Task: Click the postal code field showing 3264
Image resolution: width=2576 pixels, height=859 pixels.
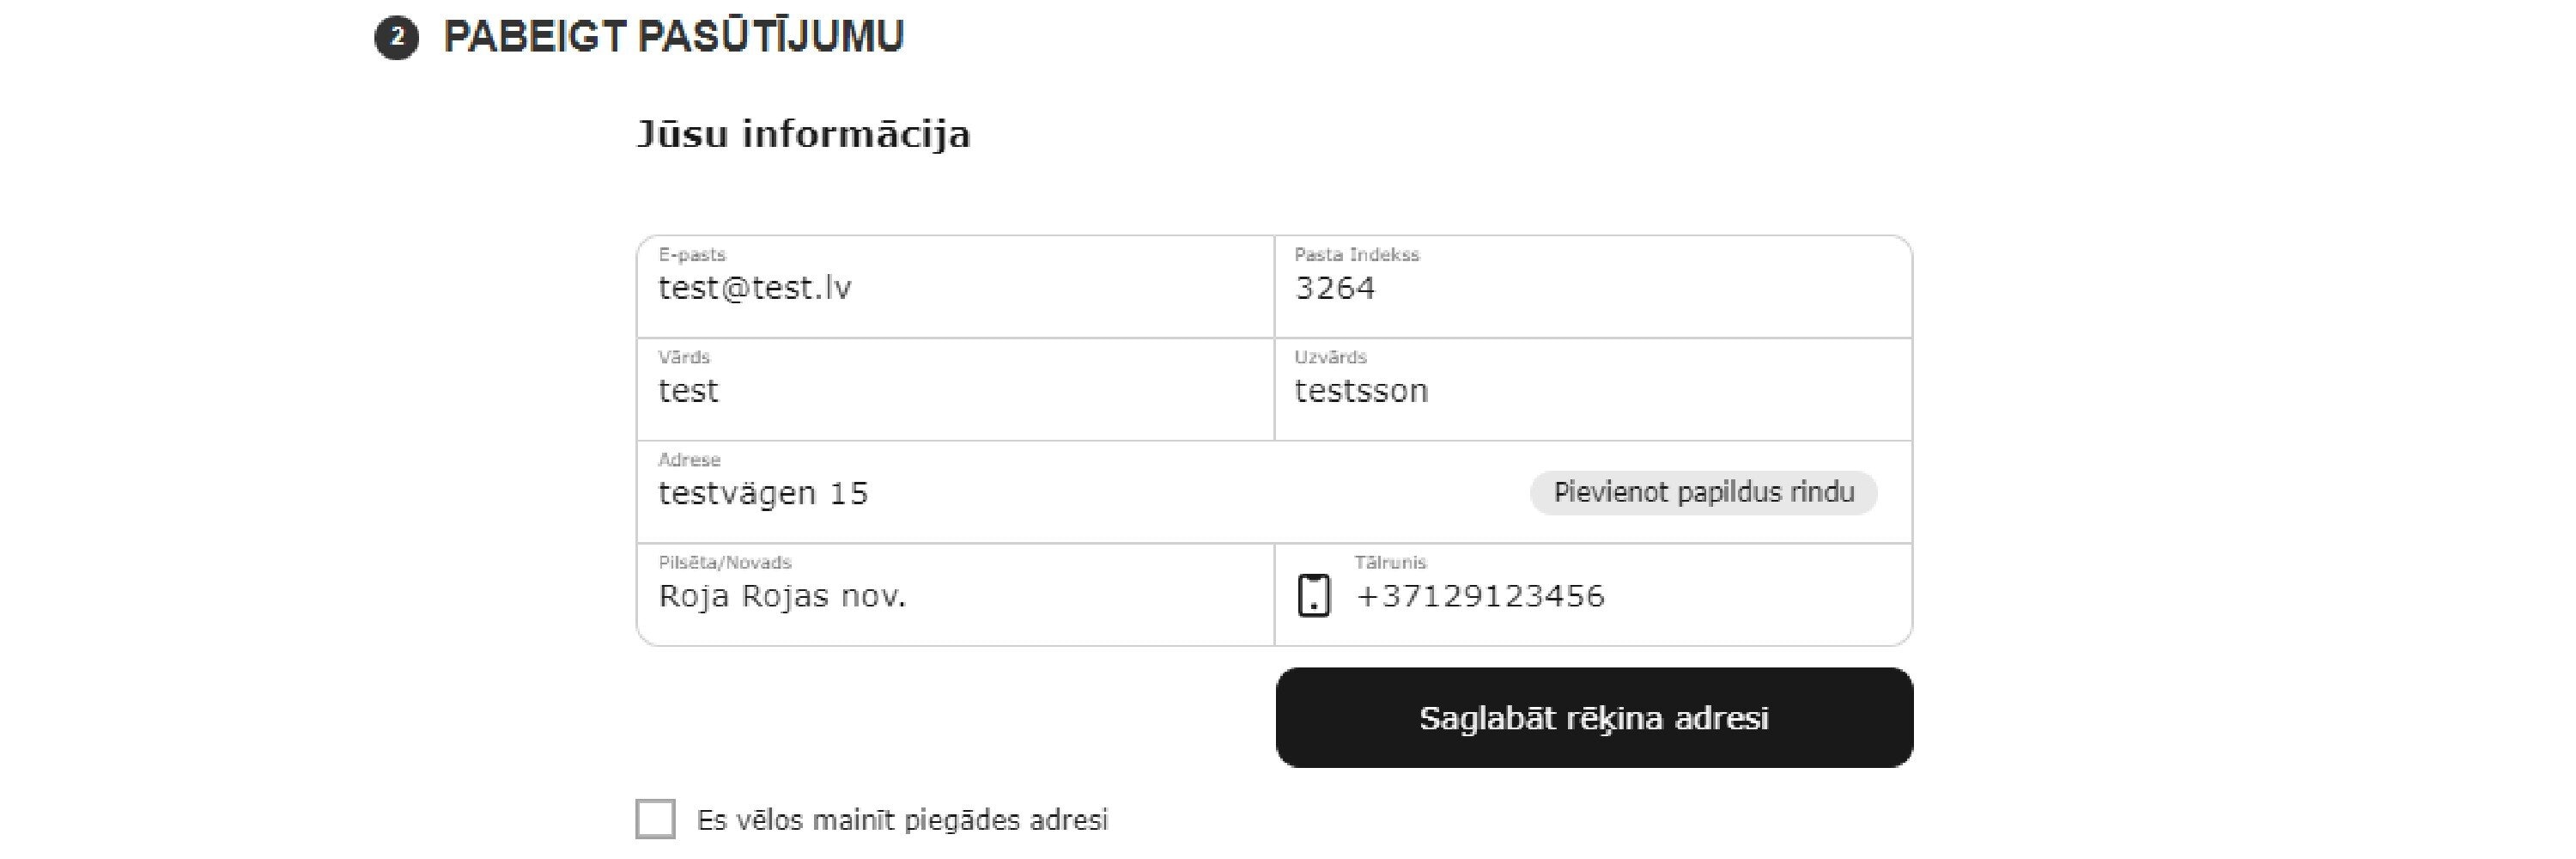Action: (1592, 289)
